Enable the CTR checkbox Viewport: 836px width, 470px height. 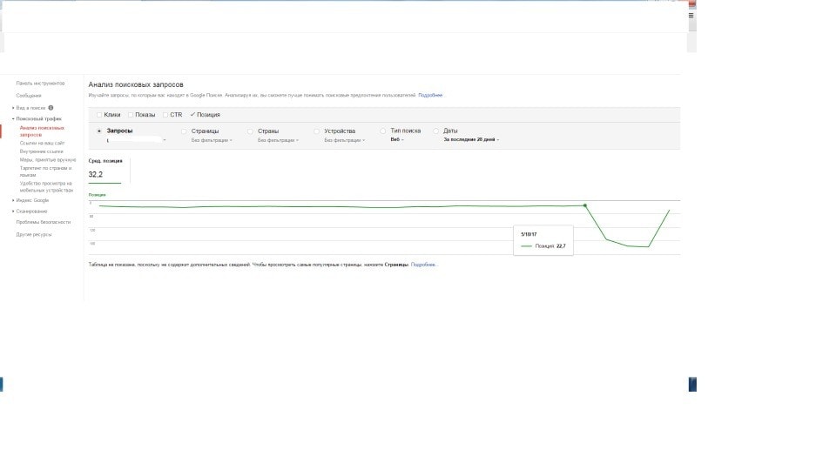(x=165, y=114)
